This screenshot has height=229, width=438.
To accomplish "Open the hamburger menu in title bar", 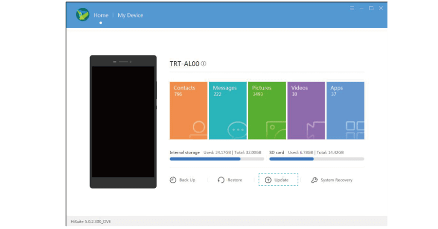I will click(352, 8).
